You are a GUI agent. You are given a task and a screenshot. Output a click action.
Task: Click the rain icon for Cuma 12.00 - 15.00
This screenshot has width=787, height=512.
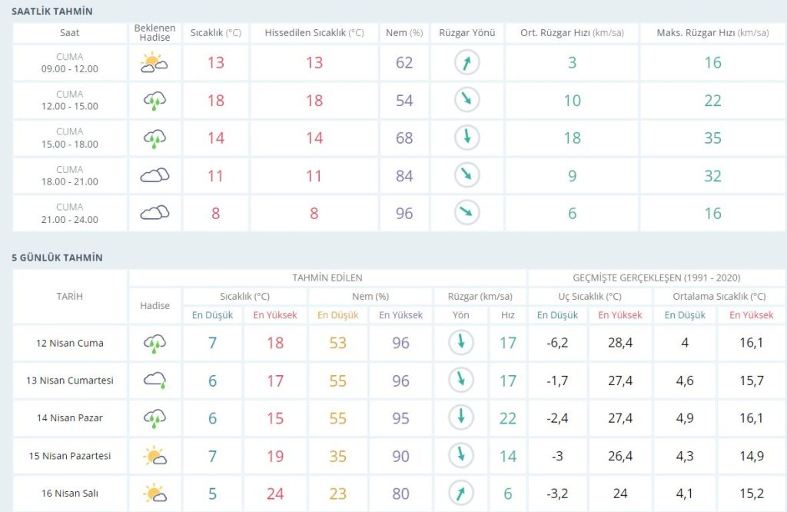[154, 101]
